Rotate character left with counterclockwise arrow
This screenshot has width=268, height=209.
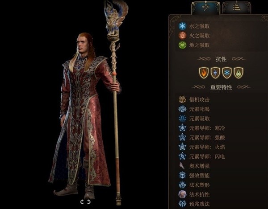coord(82,202)
